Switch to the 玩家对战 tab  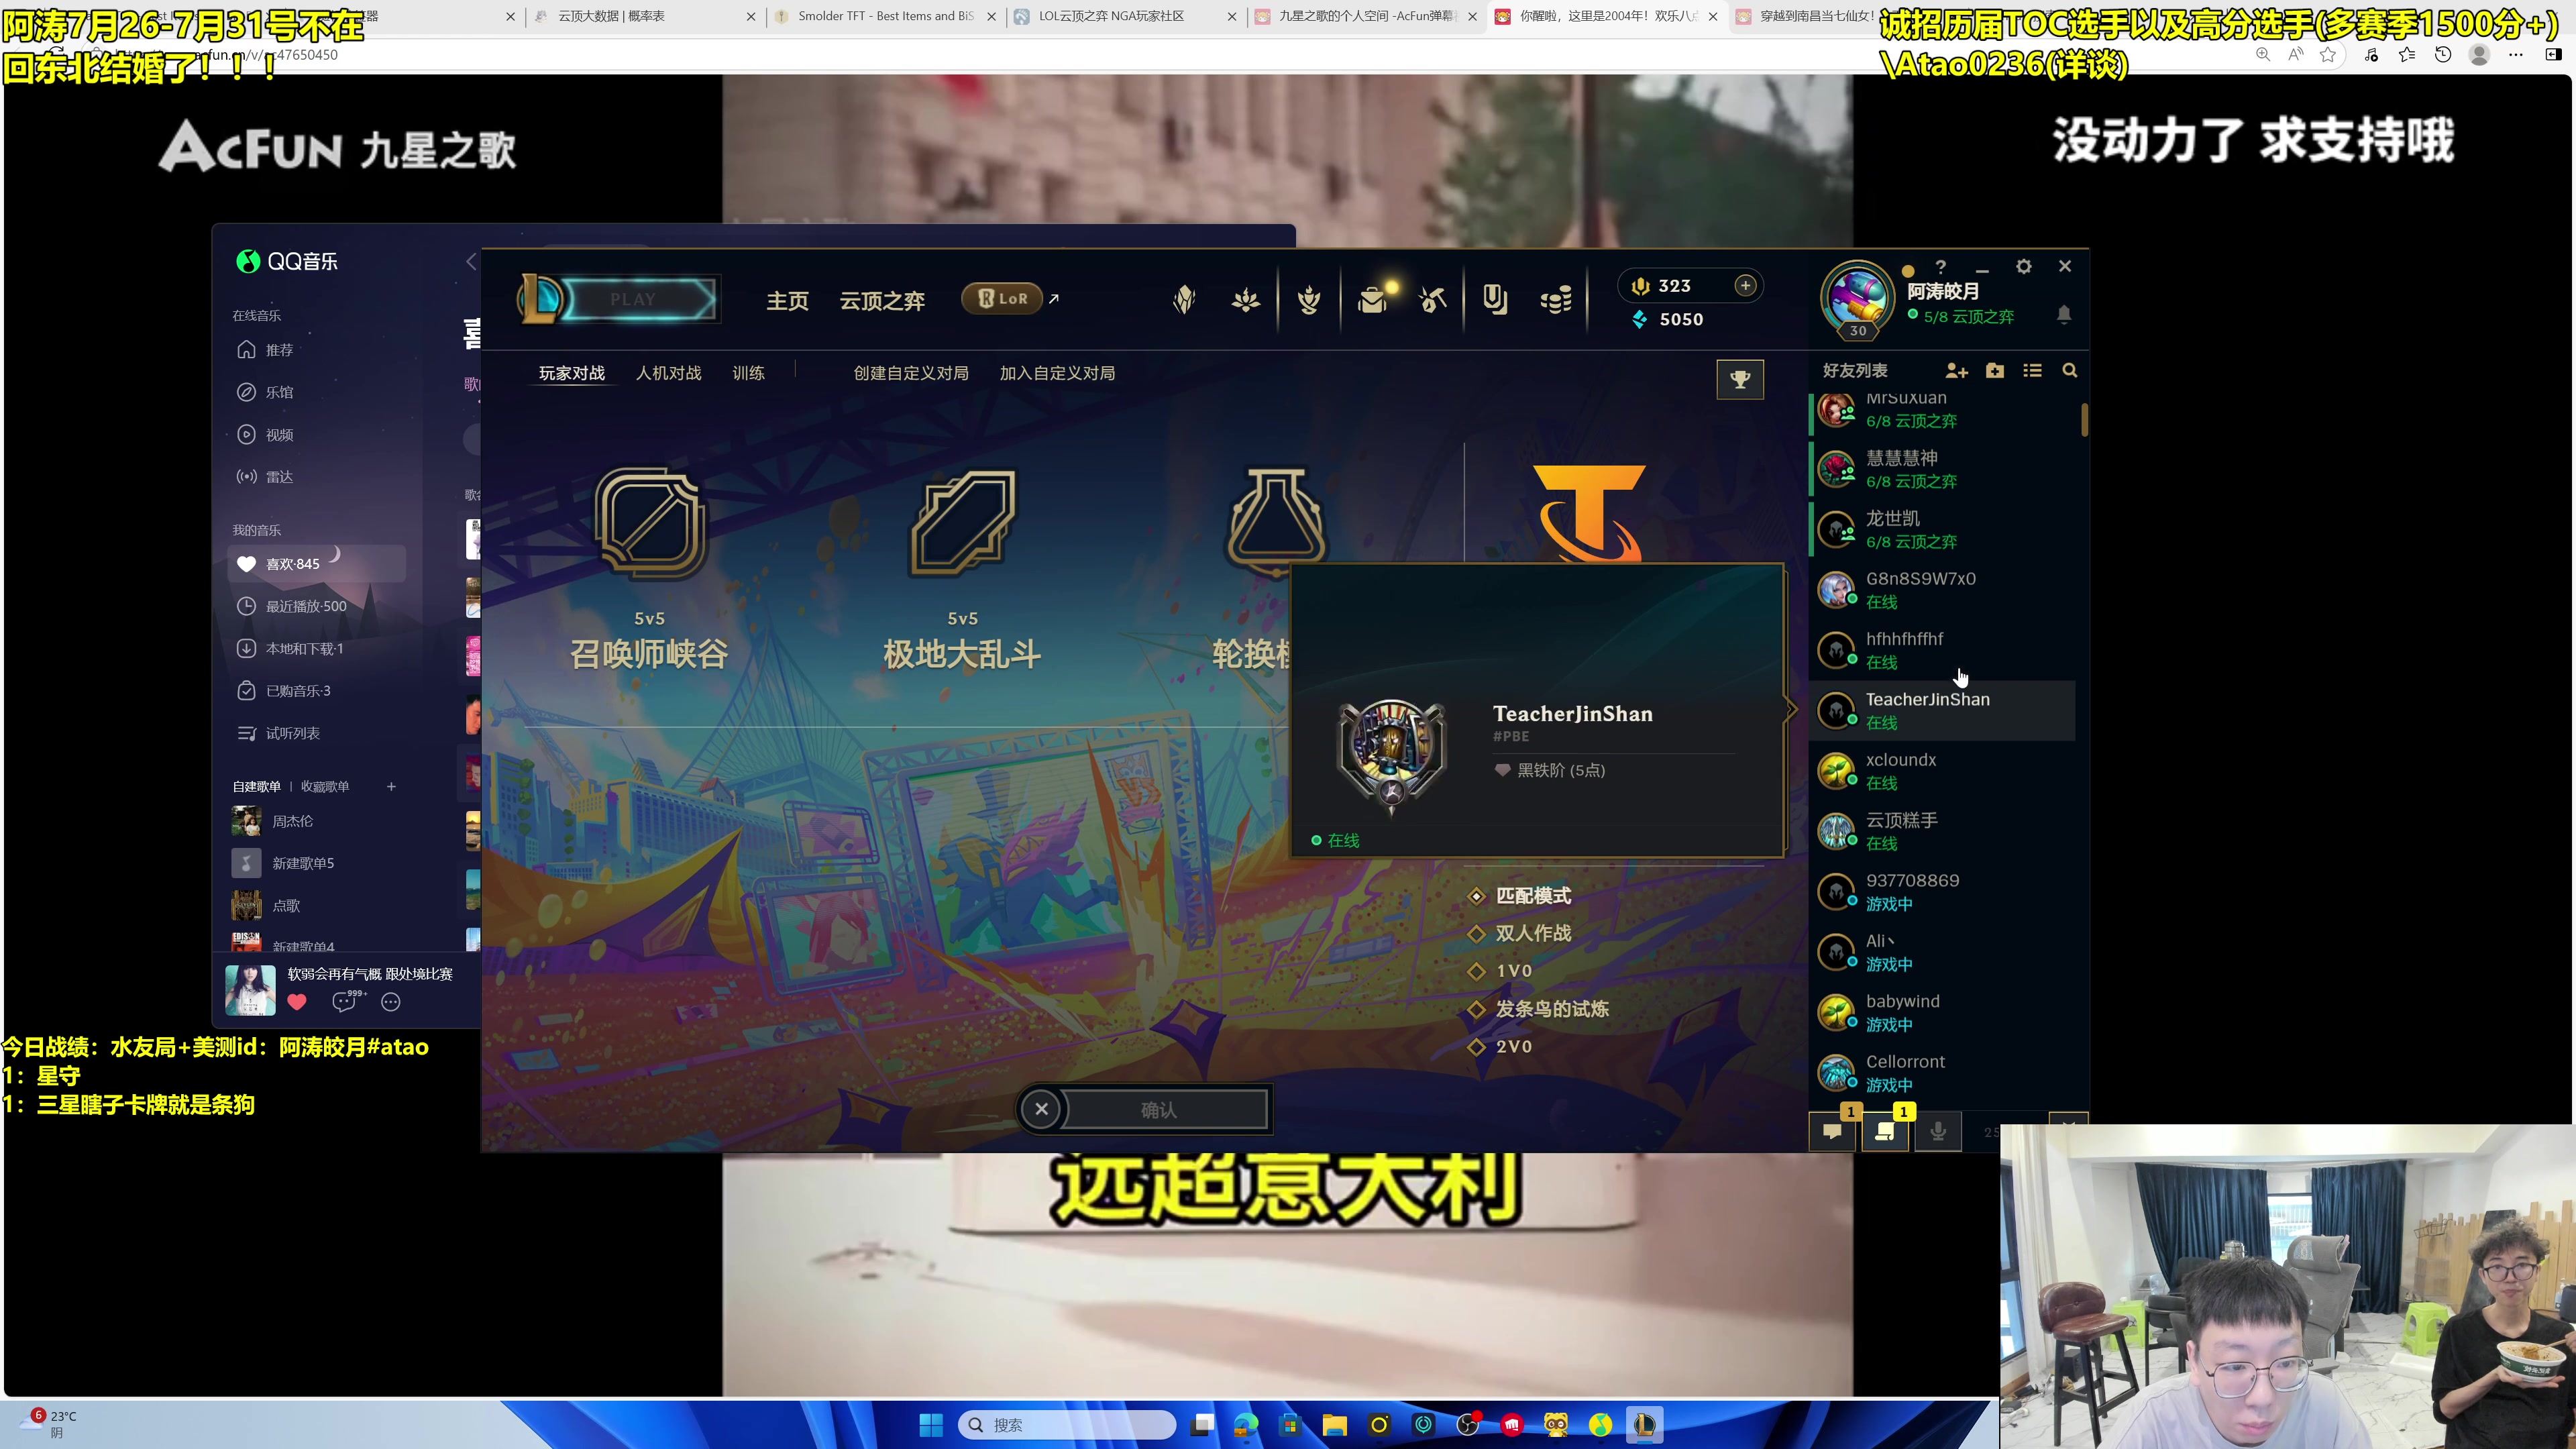pyautogui.click(x=572, y=373)
